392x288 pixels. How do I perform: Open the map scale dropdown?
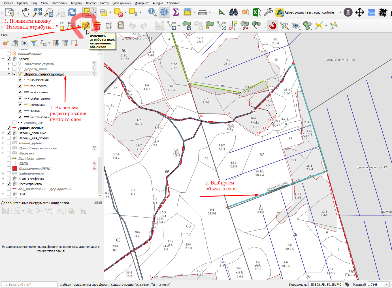coord(386,284)
